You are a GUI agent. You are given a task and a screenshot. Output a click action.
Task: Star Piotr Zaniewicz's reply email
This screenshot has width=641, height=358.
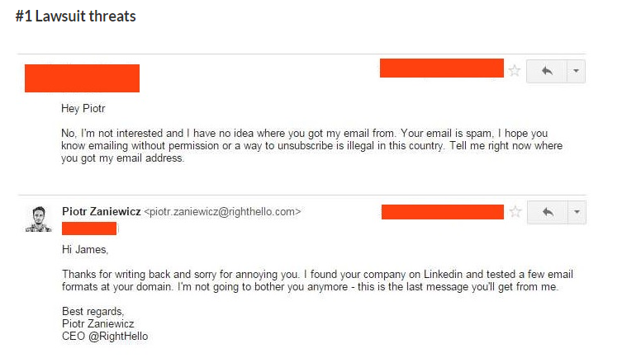515,212
